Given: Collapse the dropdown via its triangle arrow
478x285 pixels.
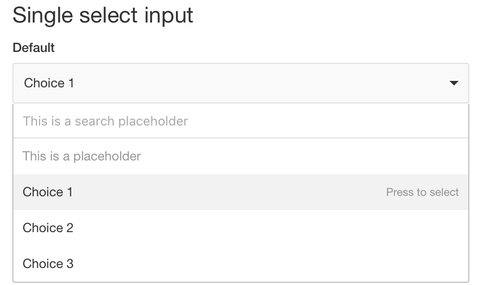Looking at the screenshot, I should pos(454,83).
